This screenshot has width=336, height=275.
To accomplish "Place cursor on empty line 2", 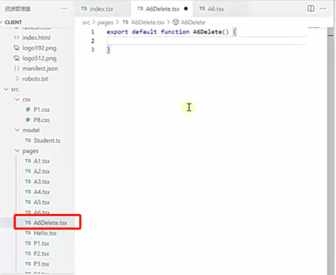I will point(207,41).
